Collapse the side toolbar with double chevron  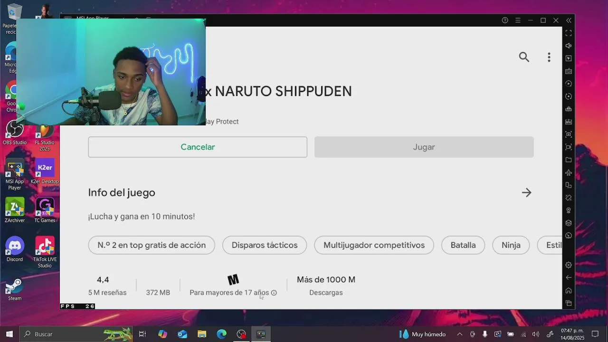[569, 20]
